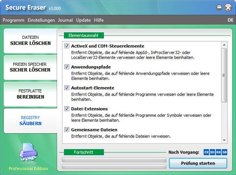The width and height of the screenshot is (236, 175).
Task: Click the upper progress bar
Action: pyautogui.click(x=114, y=160)
